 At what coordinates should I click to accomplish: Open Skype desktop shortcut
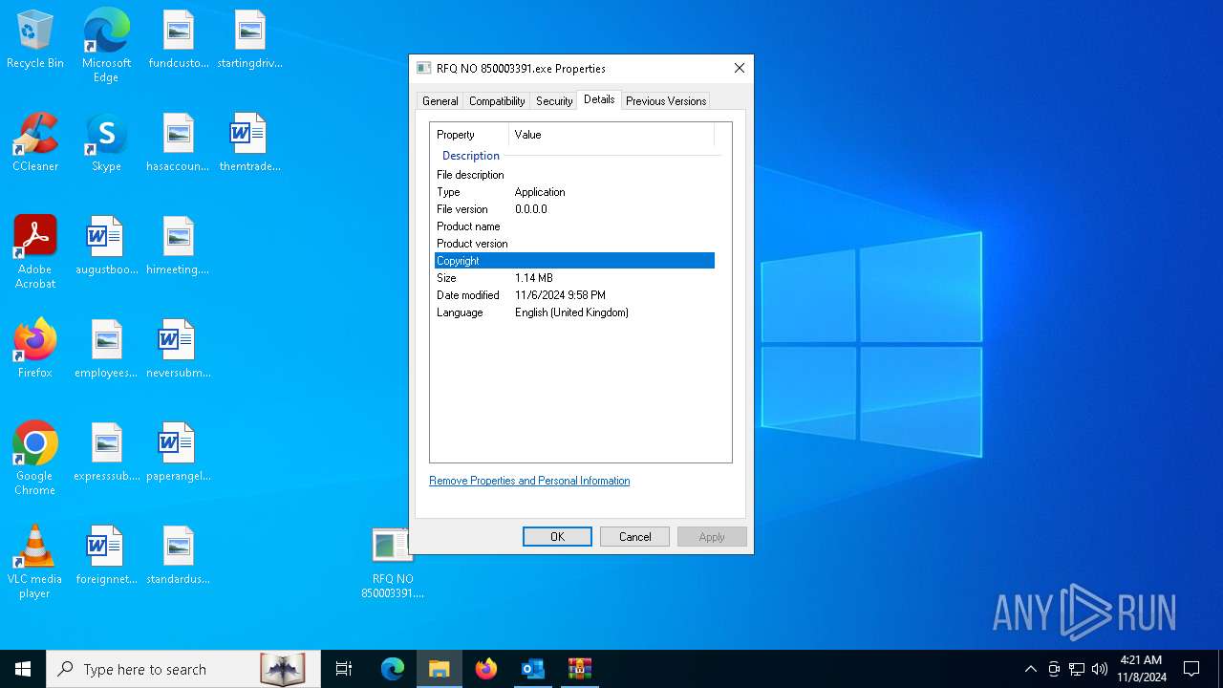(x=106, y=142)
